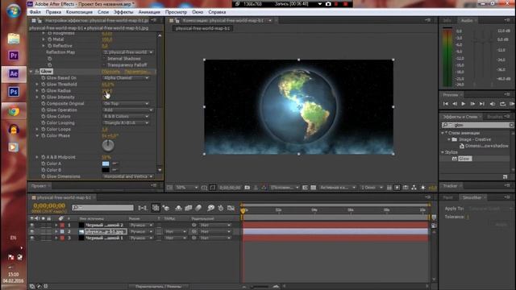Click the Play button in Preview panel
The image size is (516, 290).
pyautogui.click(x=464, y=104)
